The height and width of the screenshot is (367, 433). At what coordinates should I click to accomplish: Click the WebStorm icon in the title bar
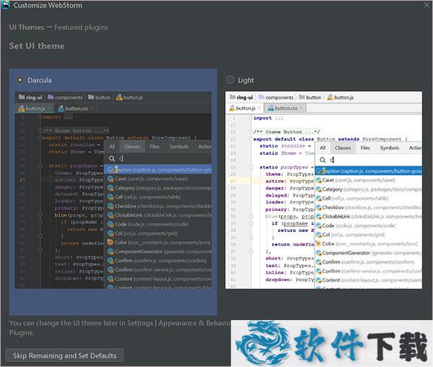(x=6, y=6)
